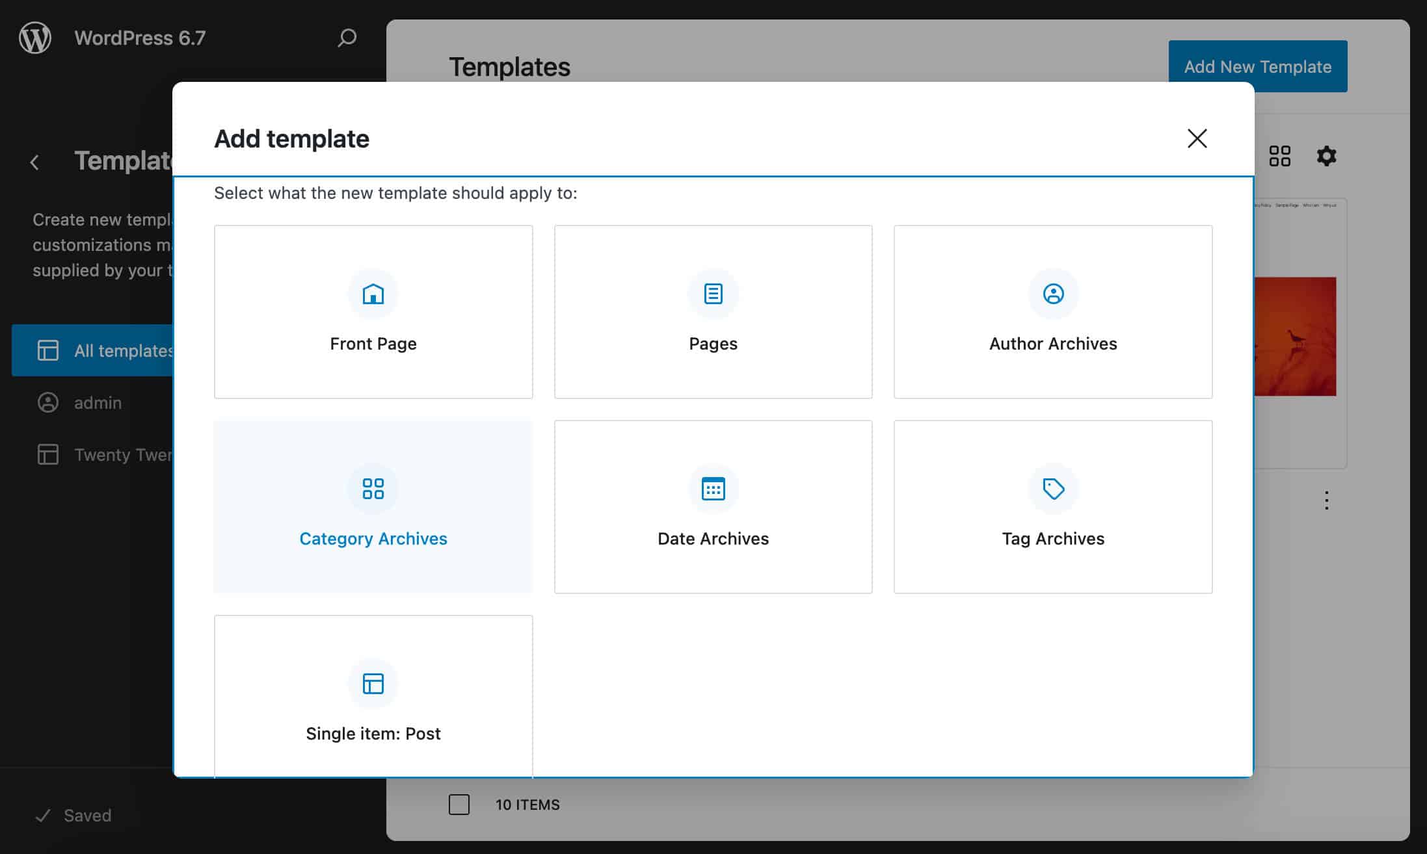Click the Single item Post layout icon
Image resolution: width=1427 pixels, height=854 pixels.
pyautogui.click(x=372, y=683)
